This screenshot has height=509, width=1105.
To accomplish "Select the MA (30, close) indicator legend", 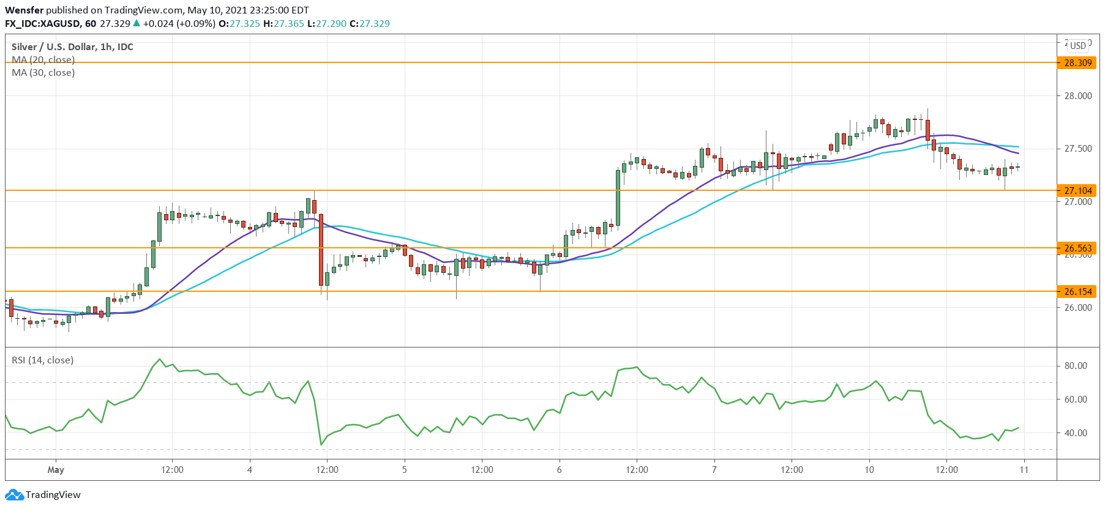I will coord(43,72).
